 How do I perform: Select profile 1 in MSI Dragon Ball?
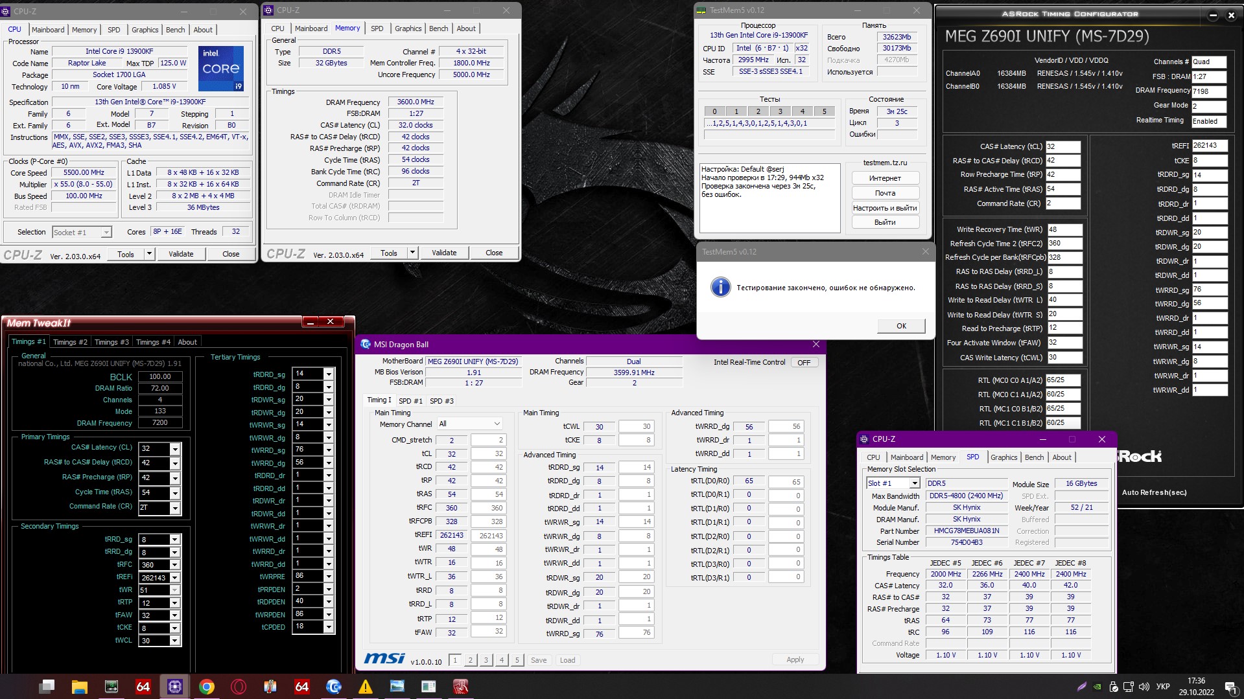[x=455, y=660]
